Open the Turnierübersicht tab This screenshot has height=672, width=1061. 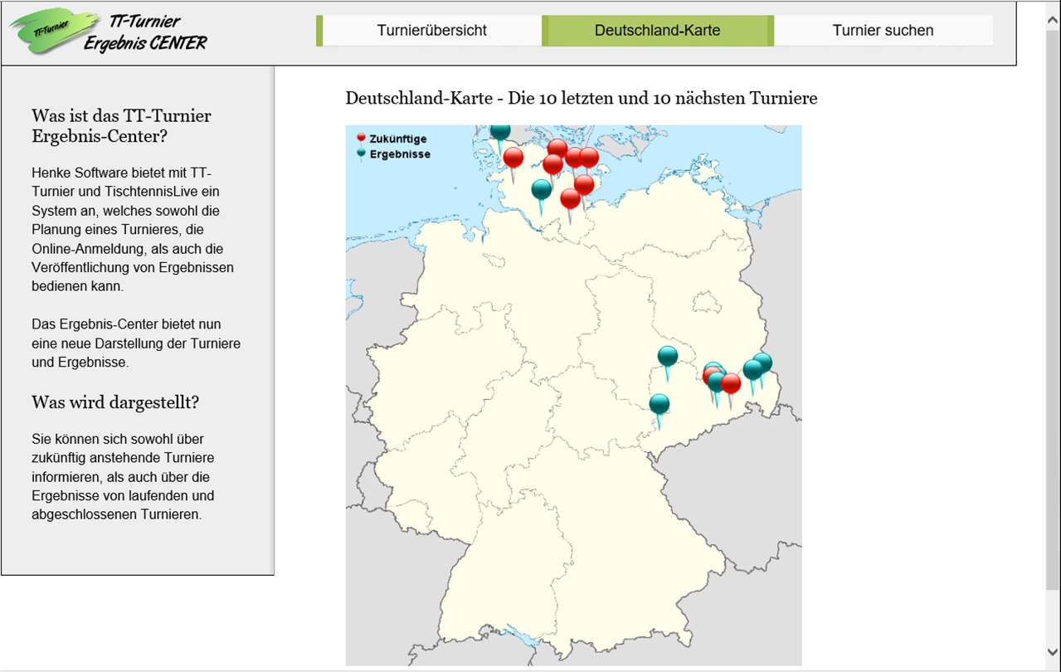(431, 31)
